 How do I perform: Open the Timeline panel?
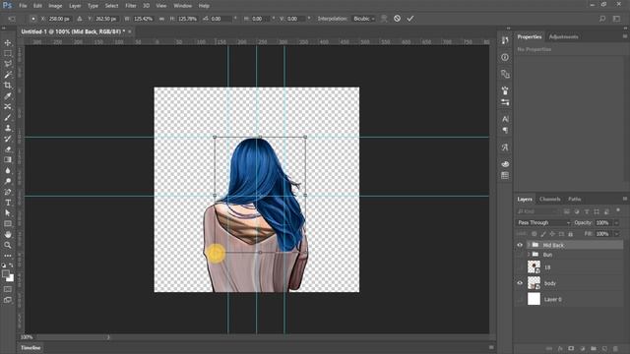31,347
